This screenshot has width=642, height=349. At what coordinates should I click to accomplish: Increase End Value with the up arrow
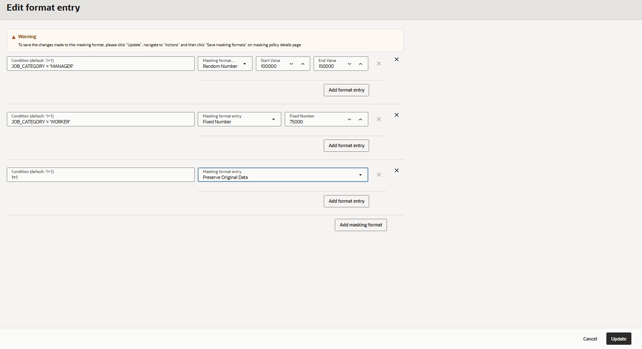[361, 63]
